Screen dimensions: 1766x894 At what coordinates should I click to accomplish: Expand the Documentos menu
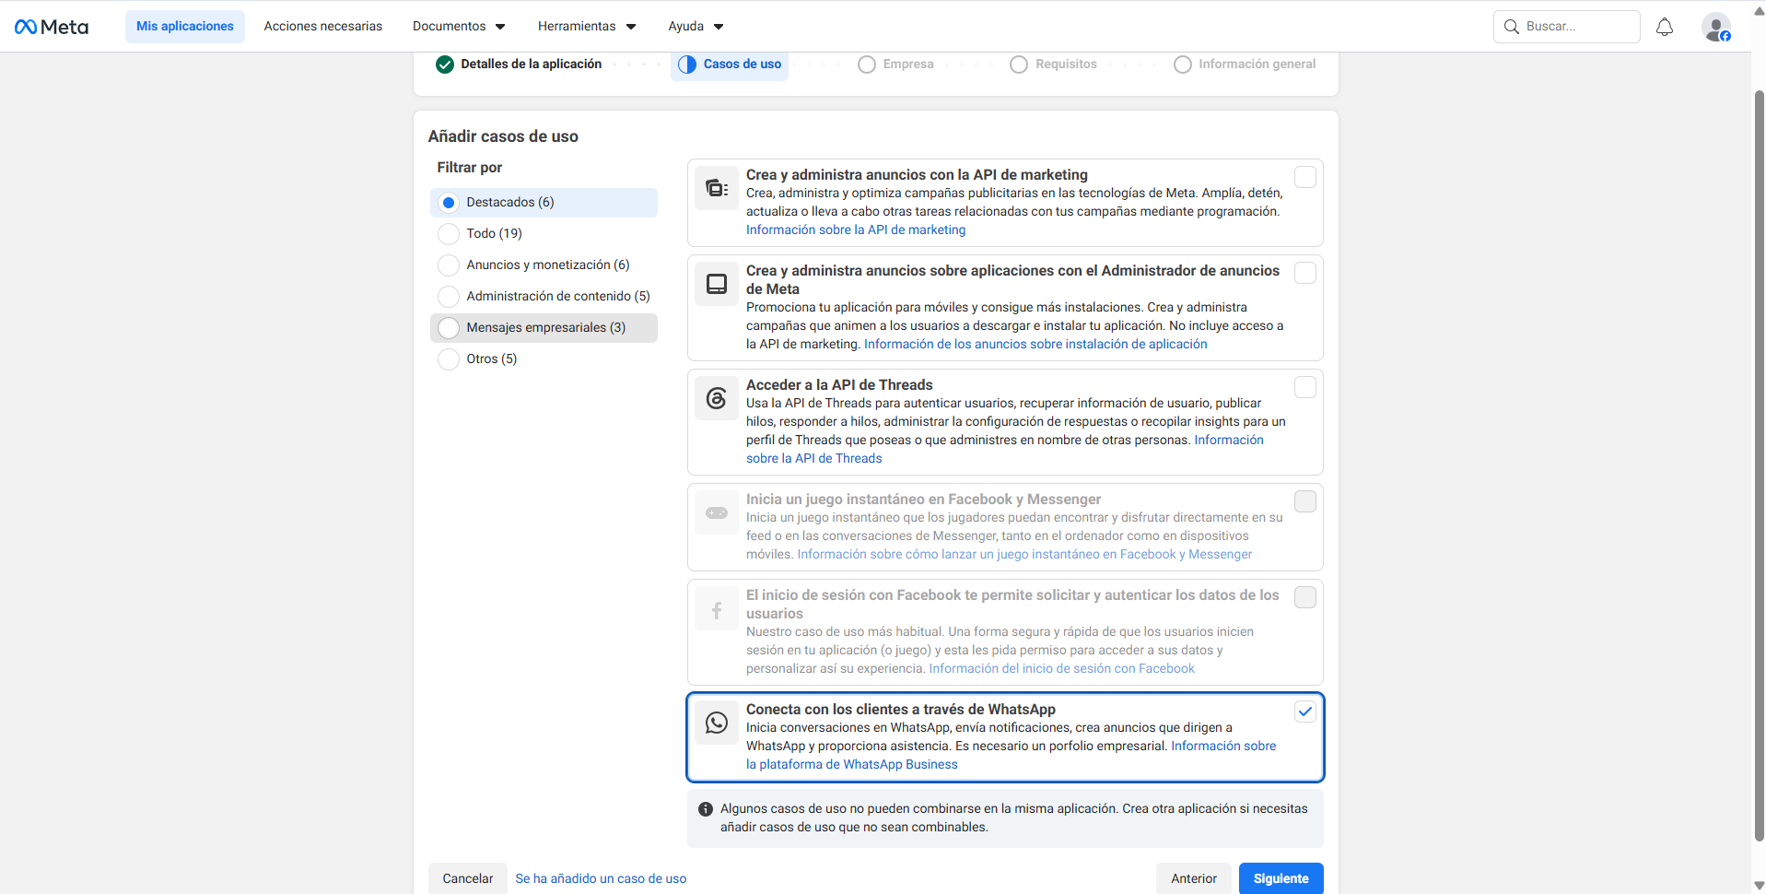click(x=459, y=27)
